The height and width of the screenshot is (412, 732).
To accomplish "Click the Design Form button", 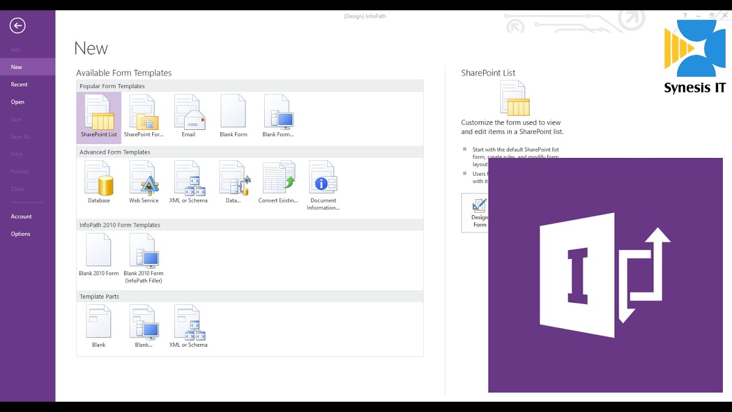I will coord(475,213).
